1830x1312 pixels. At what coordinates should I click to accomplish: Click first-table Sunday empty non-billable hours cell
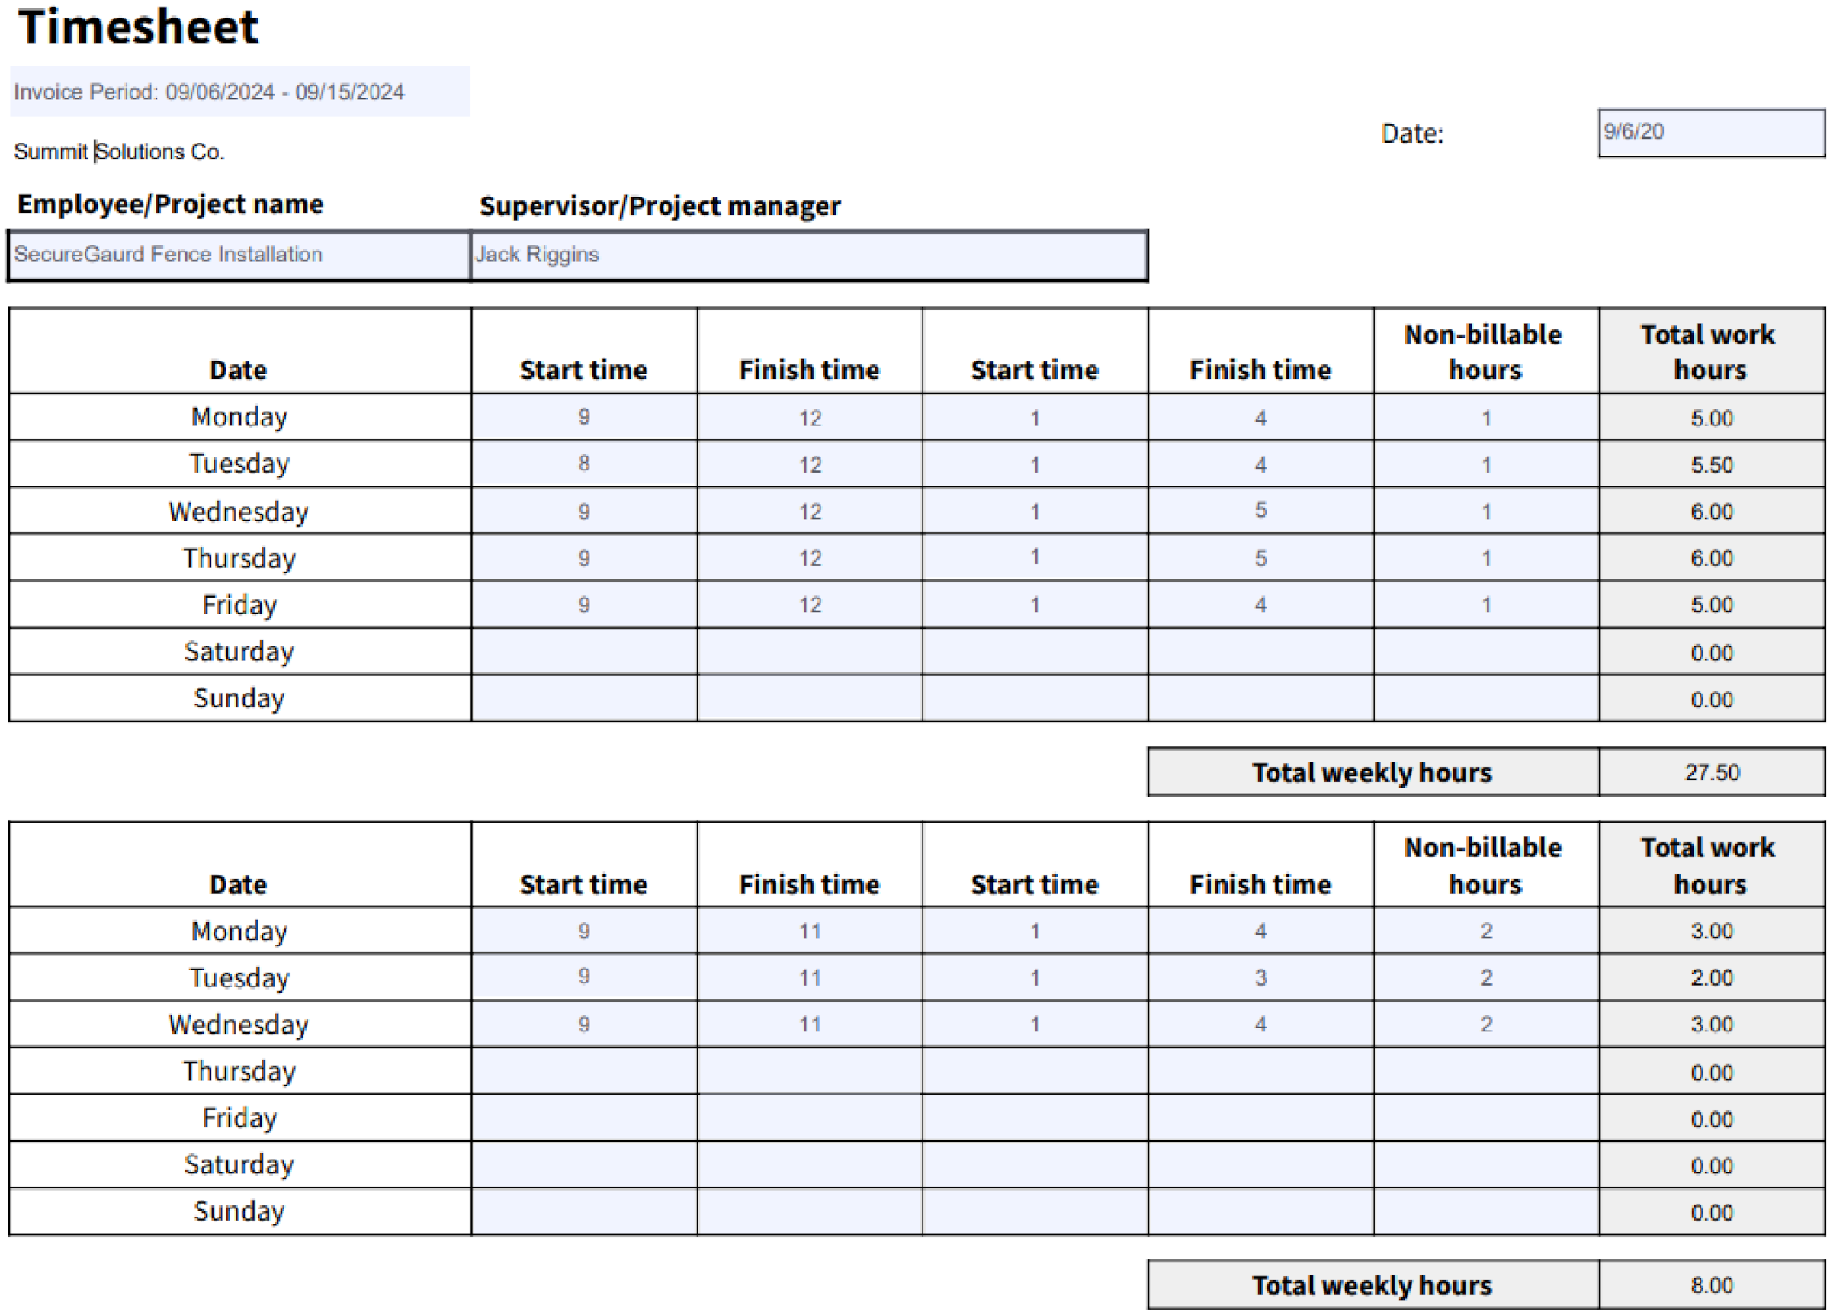(x=1485, y=698)
